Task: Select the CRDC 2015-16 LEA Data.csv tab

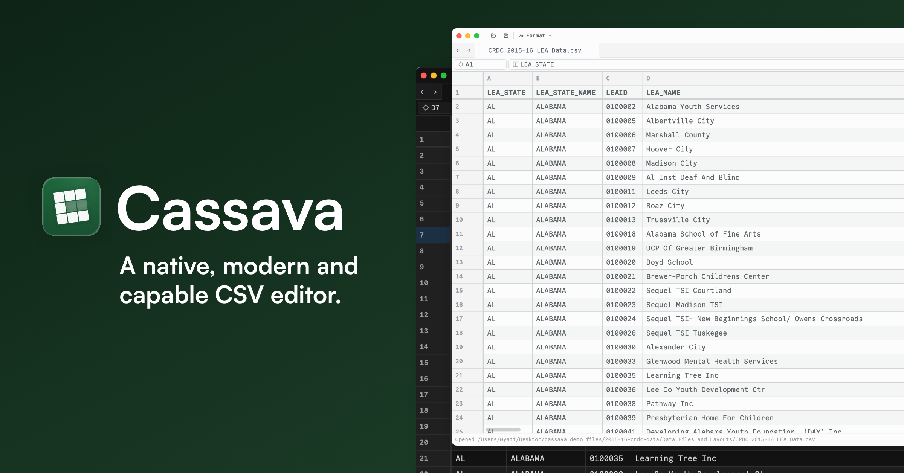Action: [x=538, y=50]
